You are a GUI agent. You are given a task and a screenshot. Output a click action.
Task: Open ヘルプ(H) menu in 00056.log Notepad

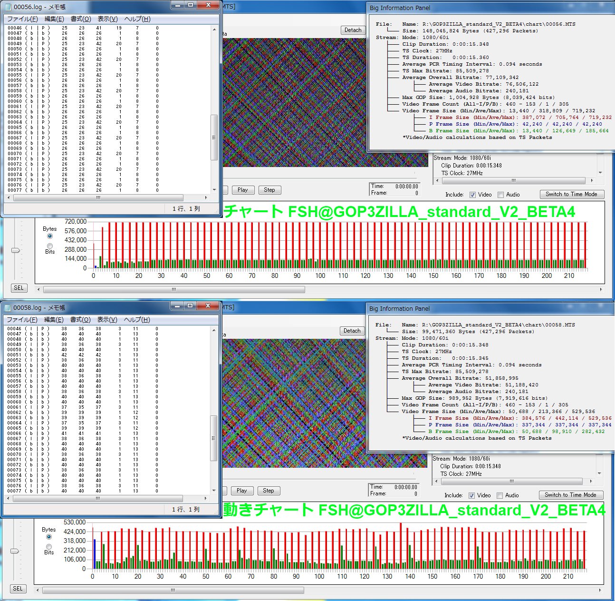tap(137, 19)
